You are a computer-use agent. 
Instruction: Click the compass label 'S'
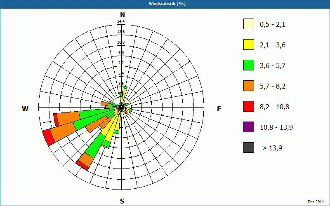122,201
